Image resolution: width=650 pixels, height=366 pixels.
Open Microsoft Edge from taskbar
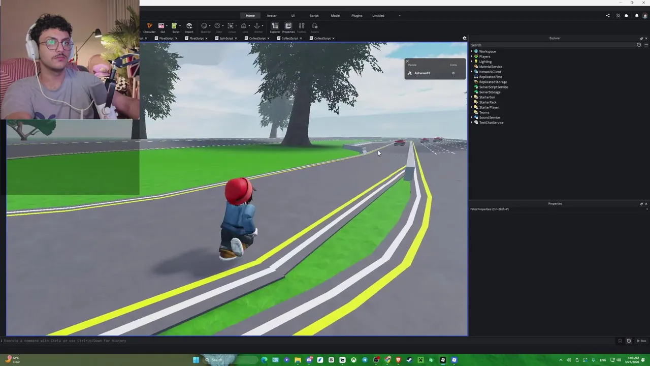point(264,360)
